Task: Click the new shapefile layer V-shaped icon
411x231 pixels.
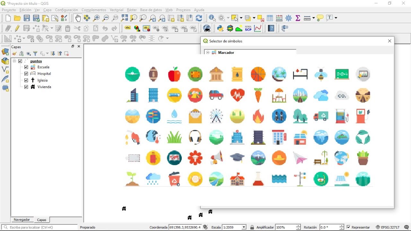Action: coord(5,70)
